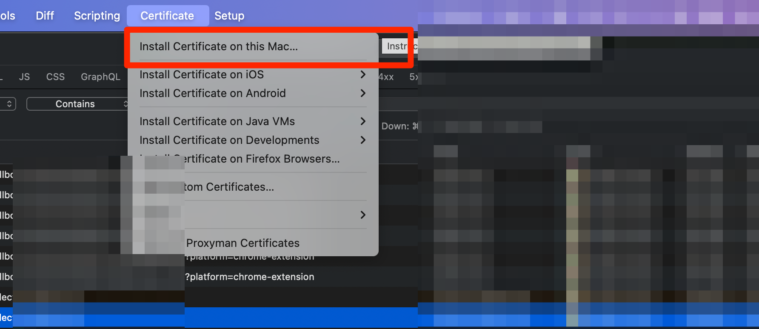Filter responses by 5xx status

coord(413,77)
